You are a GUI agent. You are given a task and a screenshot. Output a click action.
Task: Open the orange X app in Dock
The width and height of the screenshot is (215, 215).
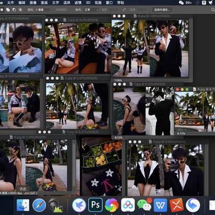[177, 205]
